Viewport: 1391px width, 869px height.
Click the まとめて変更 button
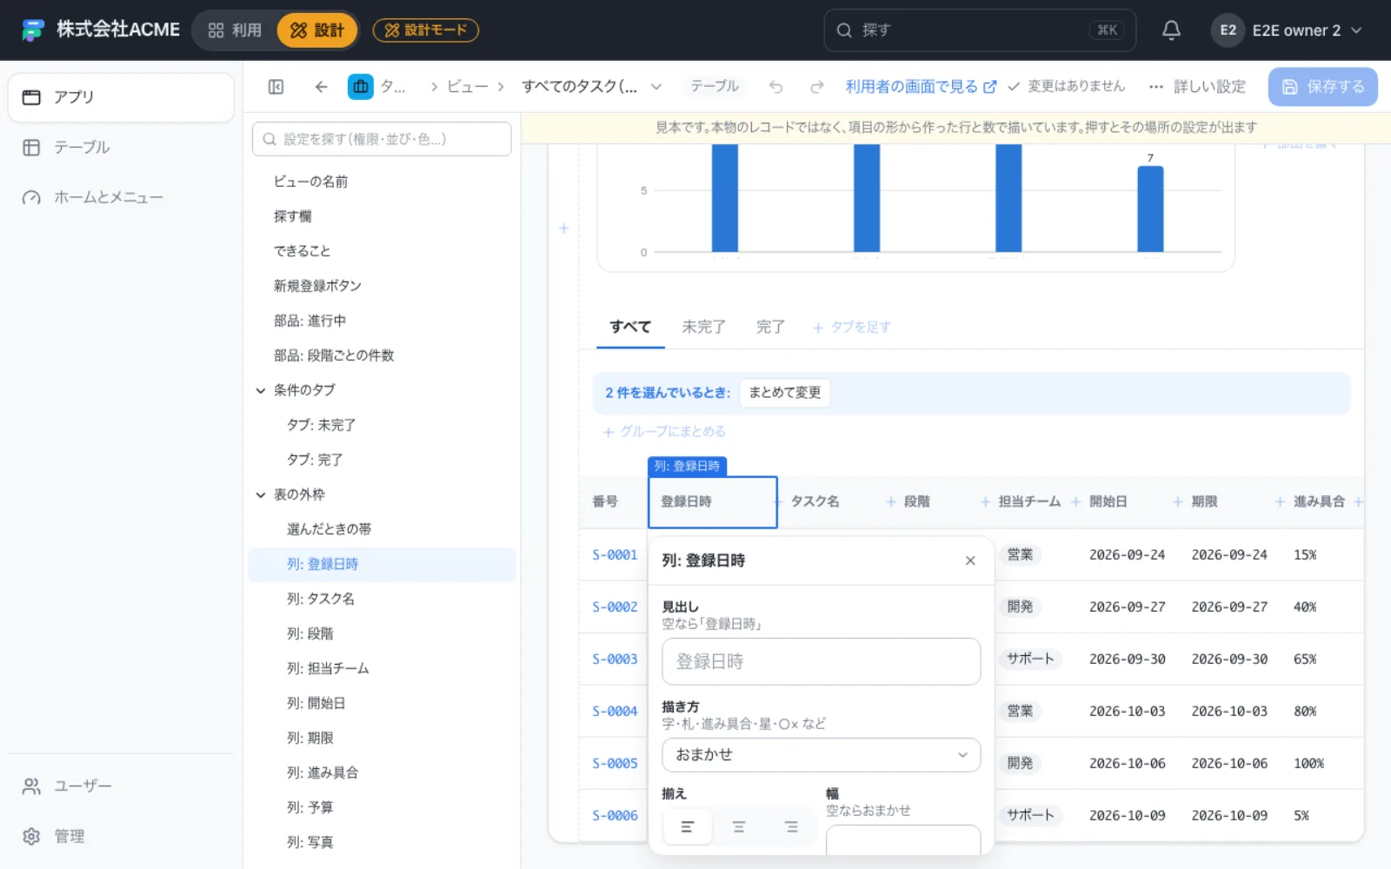click(x=785, y=393)
